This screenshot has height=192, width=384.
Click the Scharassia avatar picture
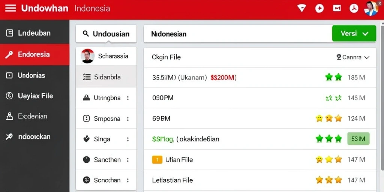87,56
